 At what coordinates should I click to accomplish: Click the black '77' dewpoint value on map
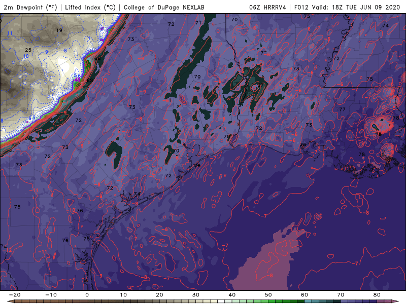pyautogui.click(x=342, y=109)
